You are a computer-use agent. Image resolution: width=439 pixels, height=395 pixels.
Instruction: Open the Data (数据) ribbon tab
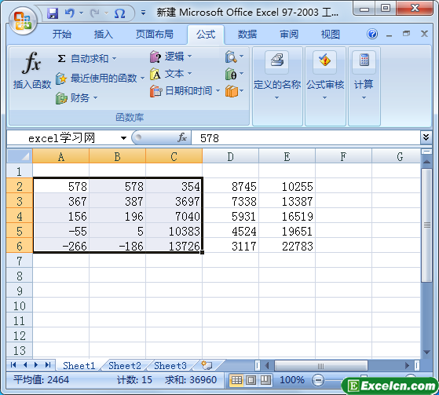pyautogui.click(x=247, y=35)
